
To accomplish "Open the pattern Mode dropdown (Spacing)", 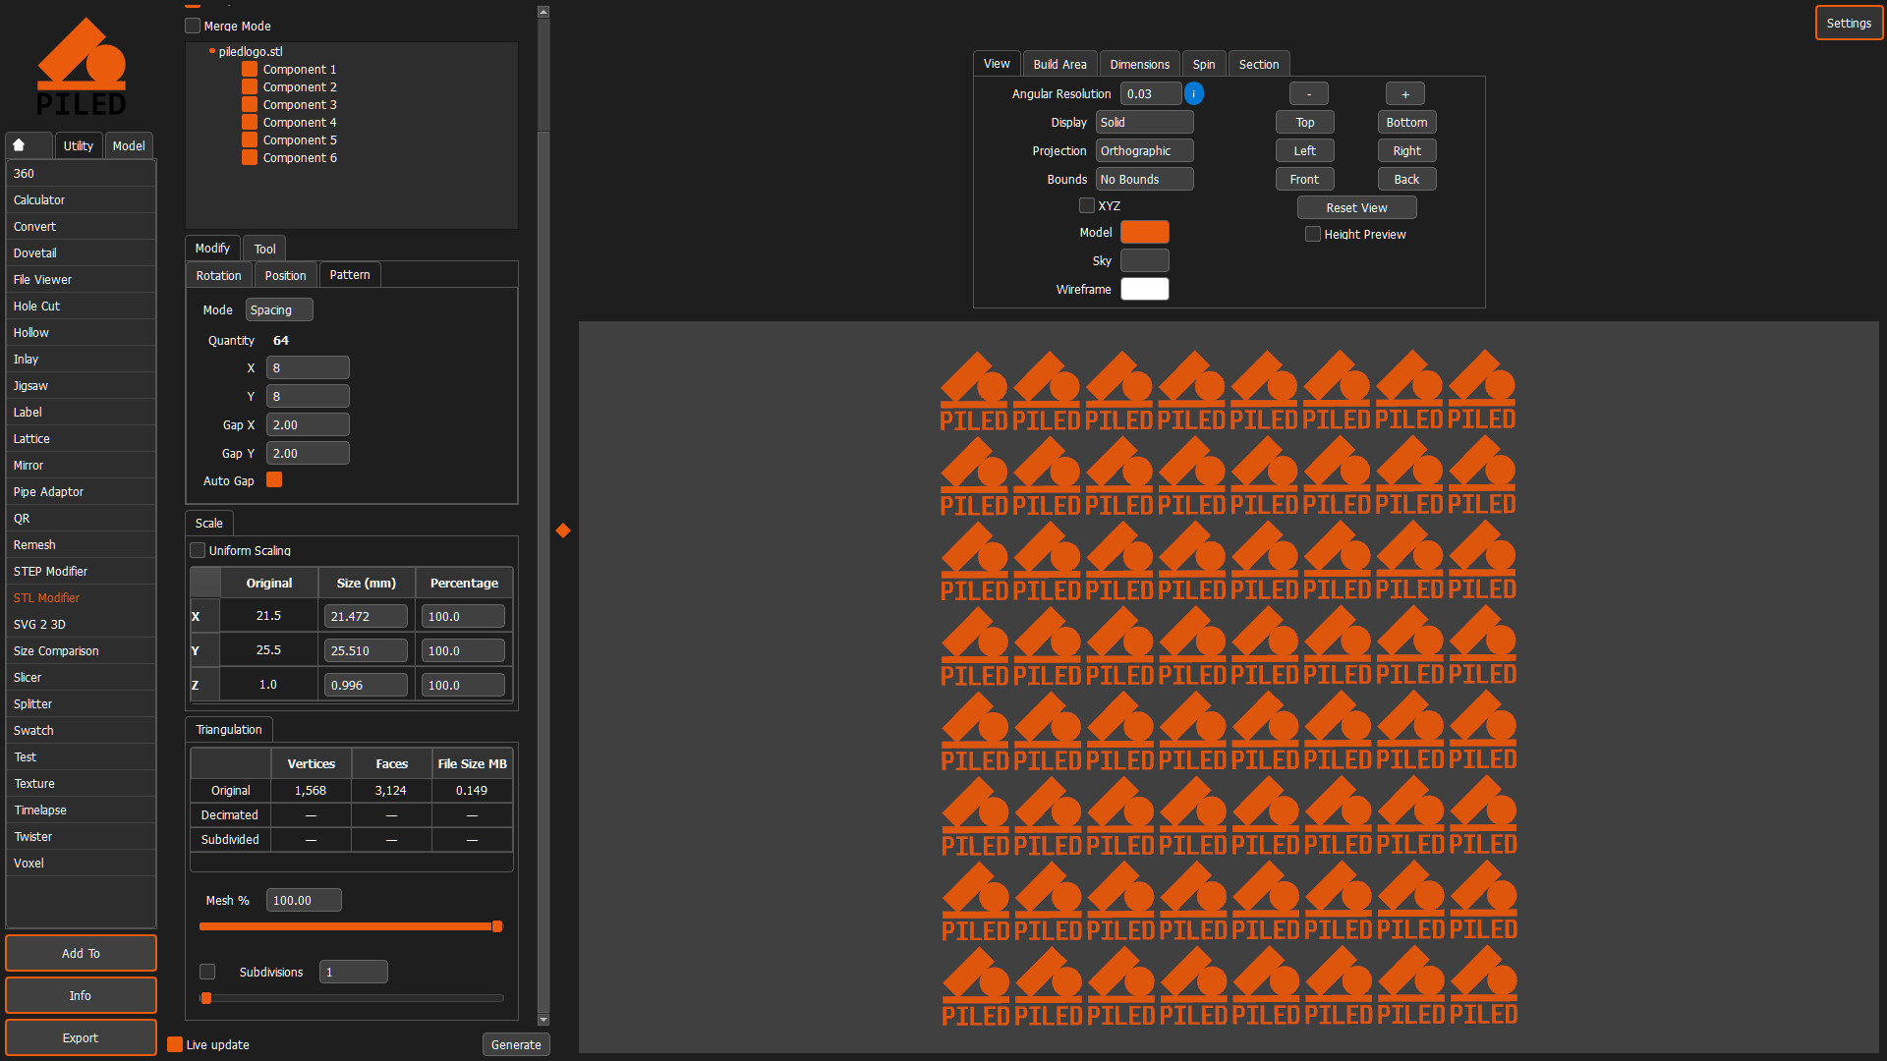I will click(279, 309).
